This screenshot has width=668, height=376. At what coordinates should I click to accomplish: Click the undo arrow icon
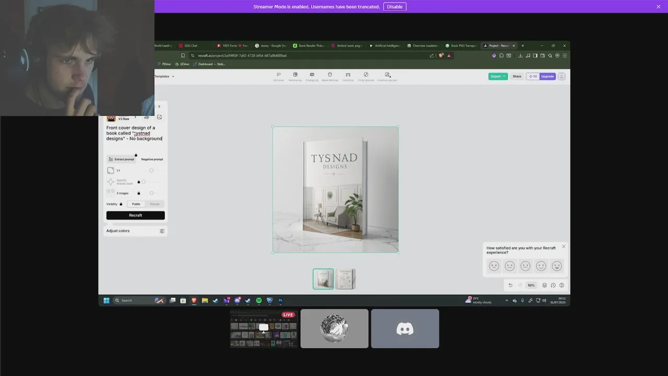[x=510, y=285]
